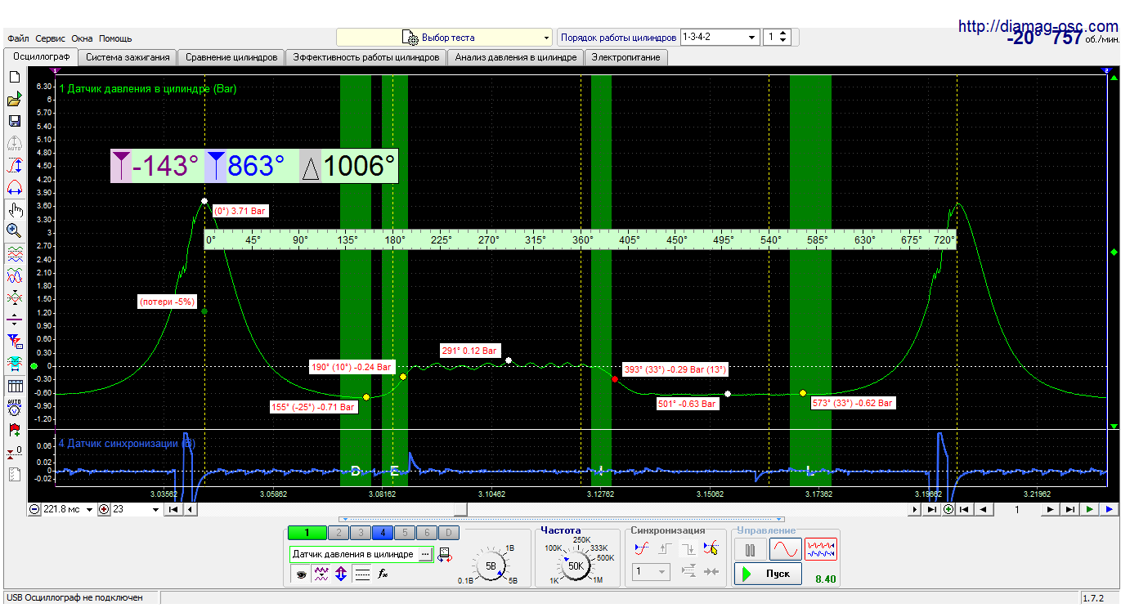The image size is (1130, 608).
Task: Toggle channel 1 green button
Action: [x=307, y=533]
